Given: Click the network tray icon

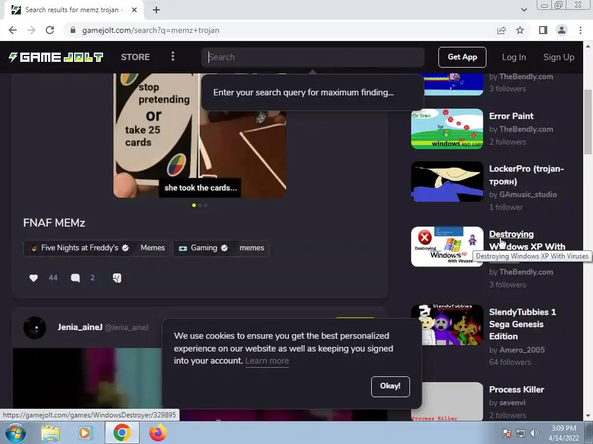Looking at the screenshot, I should click(521, 433).
